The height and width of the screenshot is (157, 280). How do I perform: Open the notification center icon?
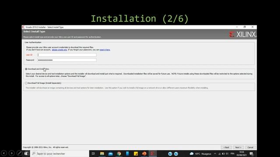click(252, 154)
